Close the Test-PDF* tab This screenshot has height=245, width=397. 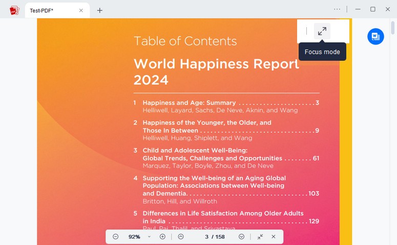point(81,10)
